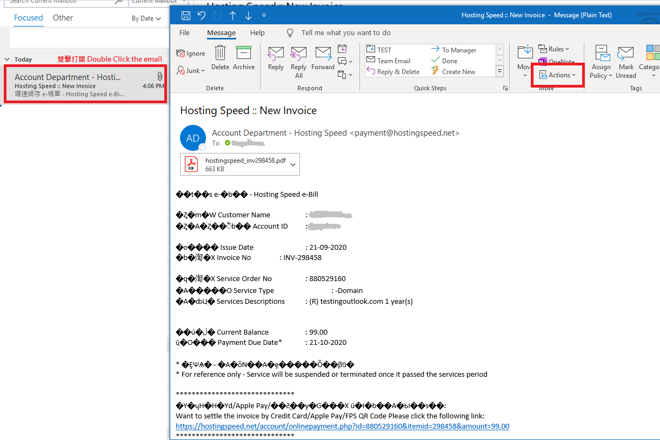Click the AD sender avatar

click(x=193, y=138)
